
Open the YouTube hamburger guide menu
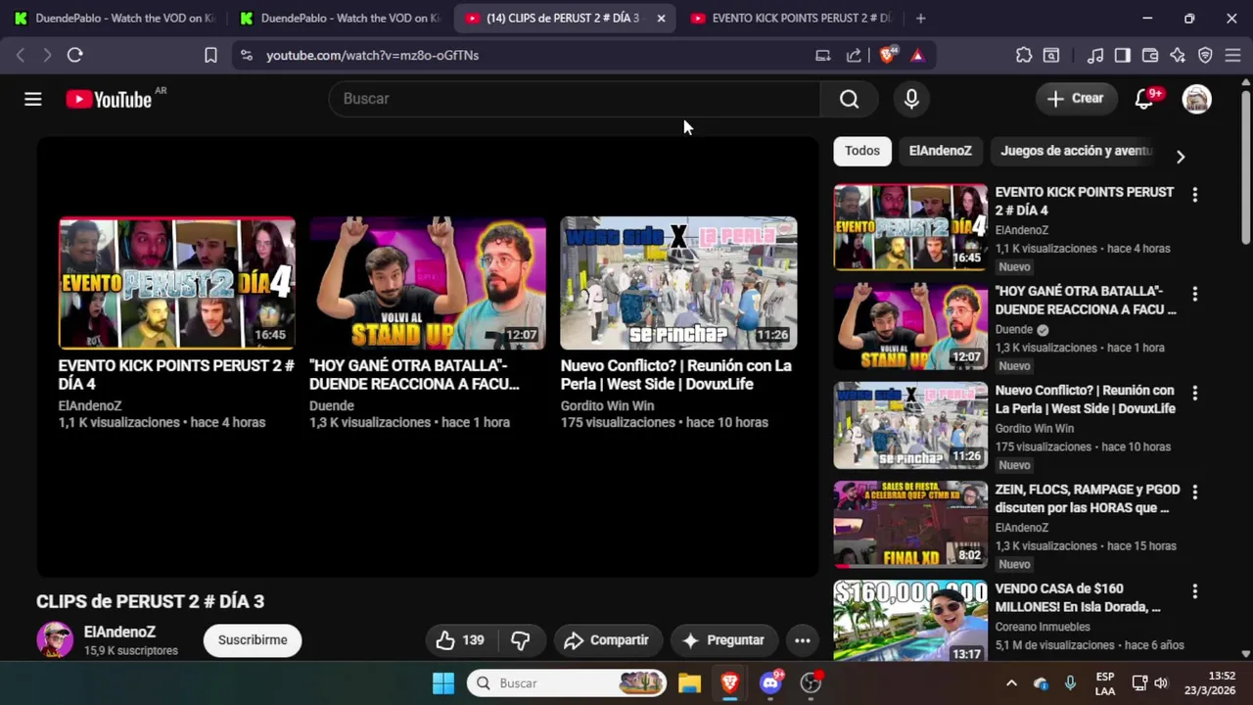click(33, 99)
